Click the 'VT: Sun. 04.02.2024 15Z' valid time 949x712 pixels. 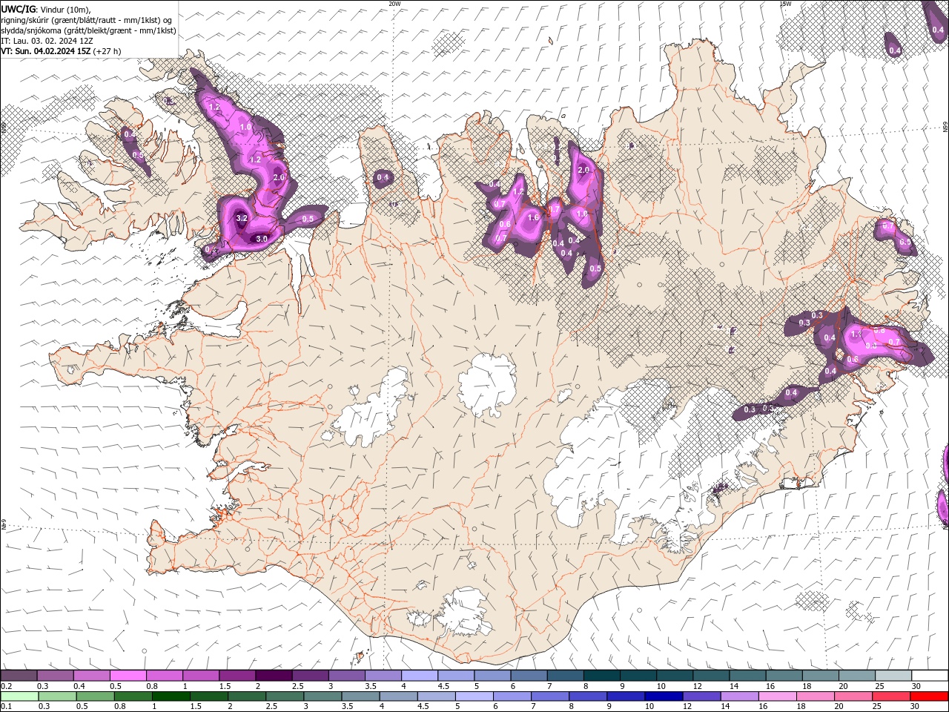tap(45, 51)
